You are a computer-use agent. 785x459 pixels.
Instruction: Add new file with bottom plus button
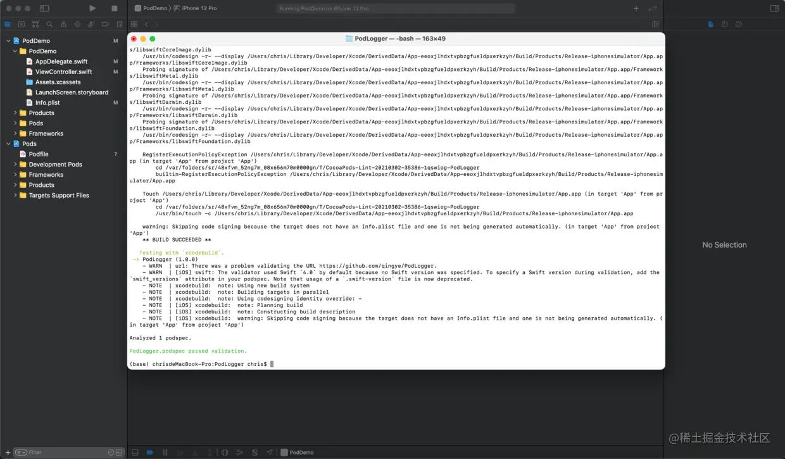pos(8,452)
